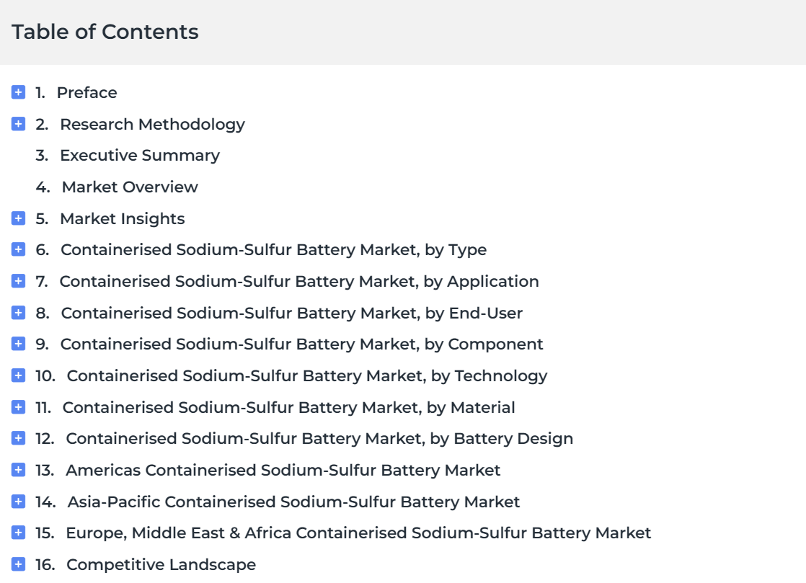The image size is (806, 583).
Task: Expand the Preface section plus icon
Action: [x=18, y=92]
